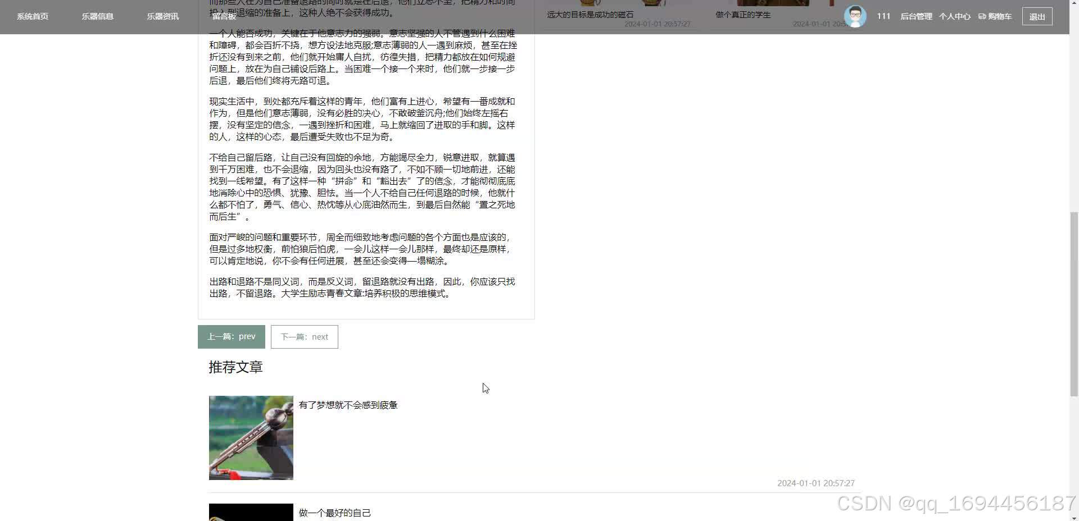Go to previous article with 上一篇 button
The image size is (1079, 521).
pyautogui.click(x=232, y=337)
